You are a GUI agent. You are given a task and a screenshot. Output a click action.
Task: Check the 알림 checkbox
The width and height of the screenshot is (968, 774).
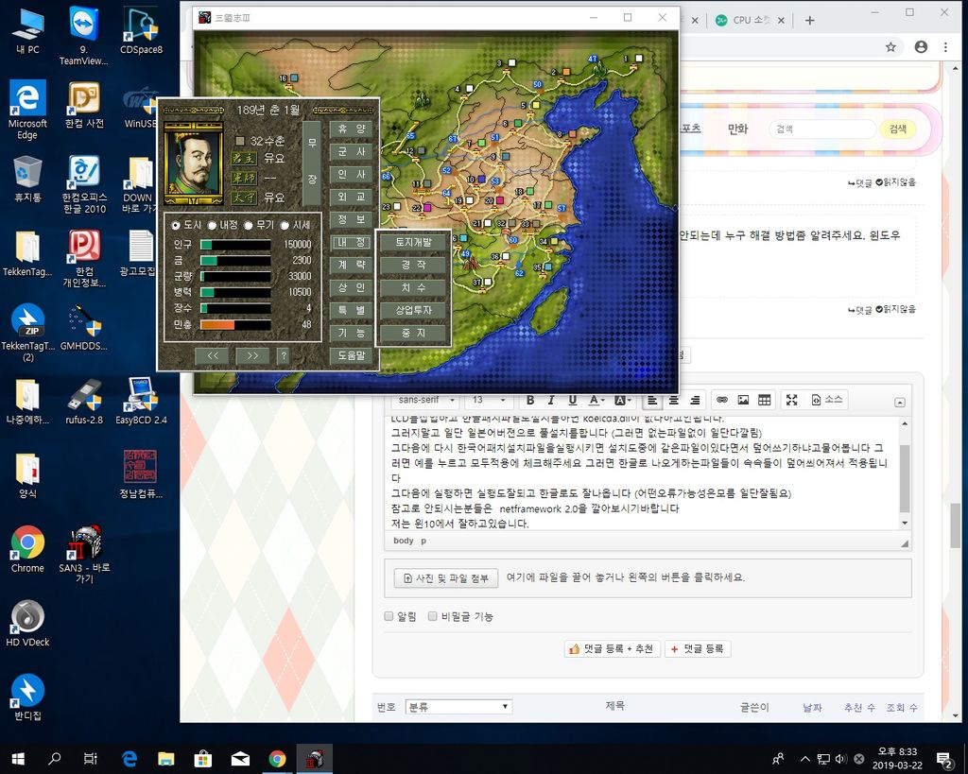click(389, 616)
